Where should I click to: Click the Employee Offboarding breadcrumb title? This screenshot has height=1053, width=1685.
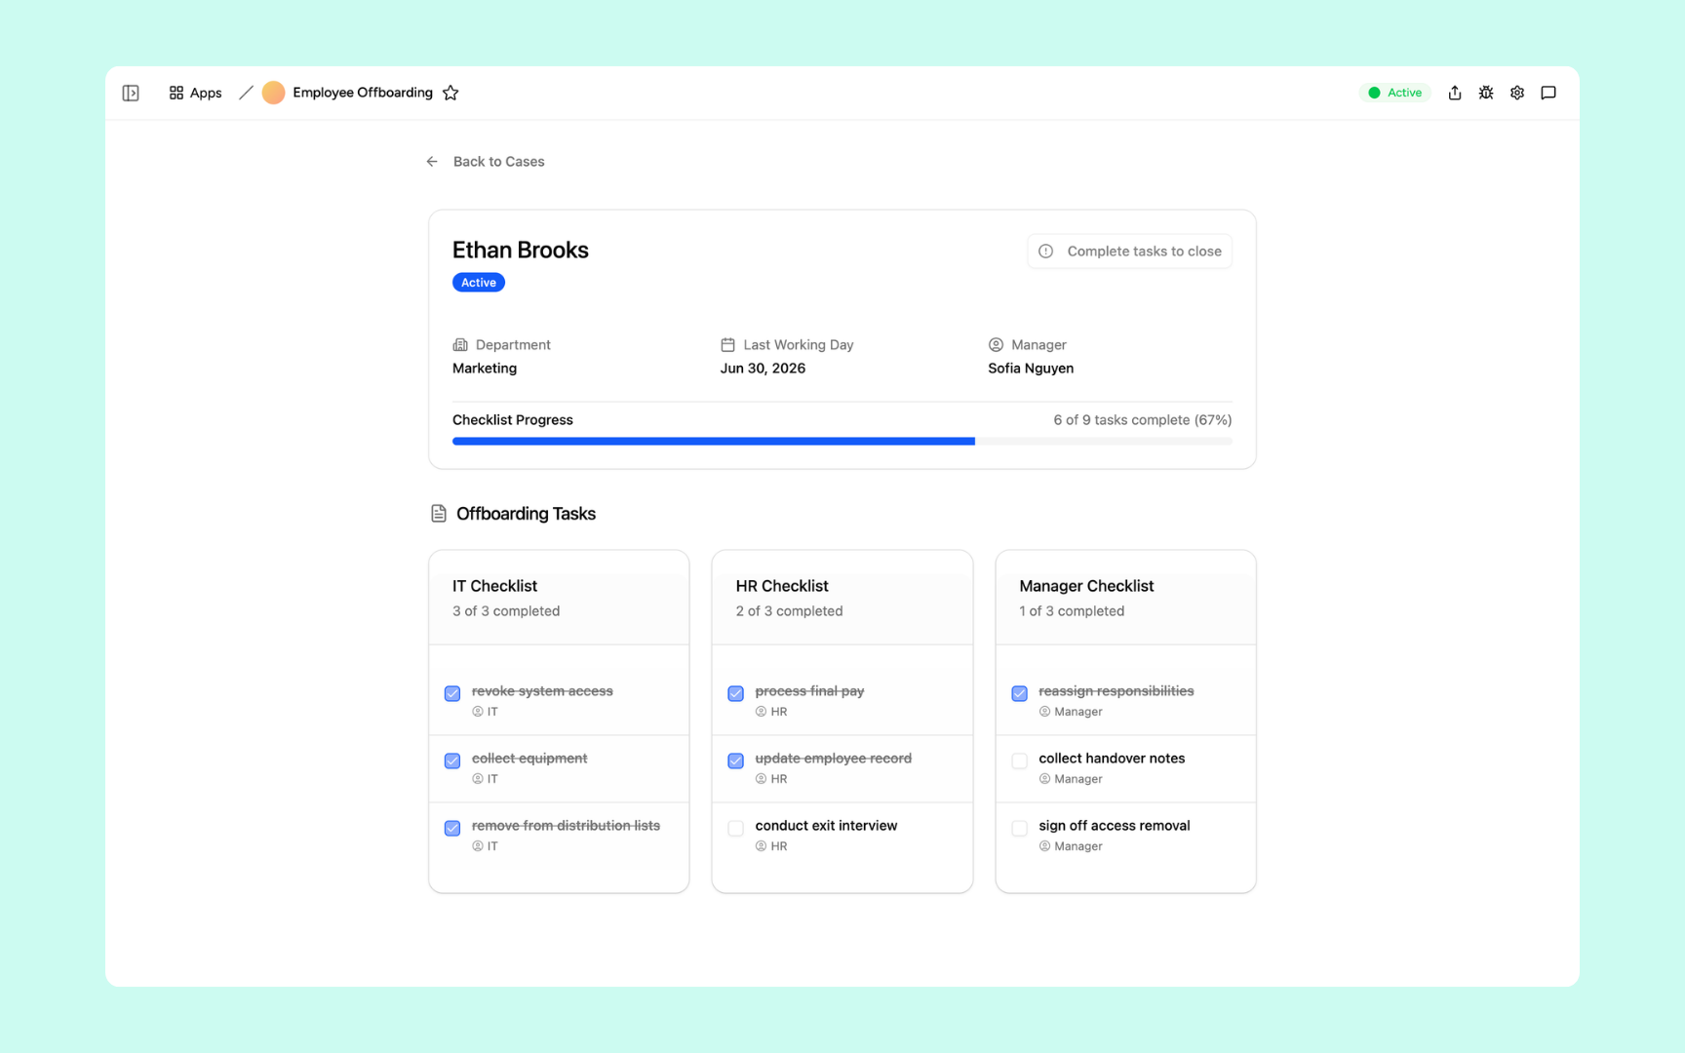(x=363, y=93)
